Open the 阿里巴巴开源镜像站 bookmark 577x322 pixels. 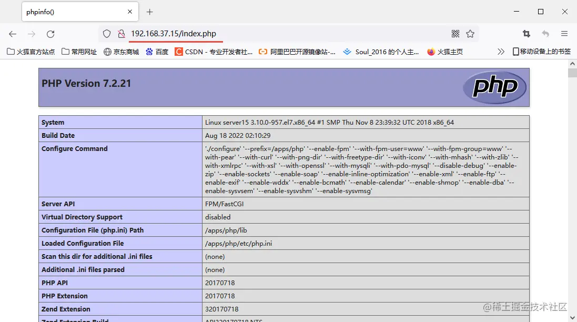click(297, 52)
